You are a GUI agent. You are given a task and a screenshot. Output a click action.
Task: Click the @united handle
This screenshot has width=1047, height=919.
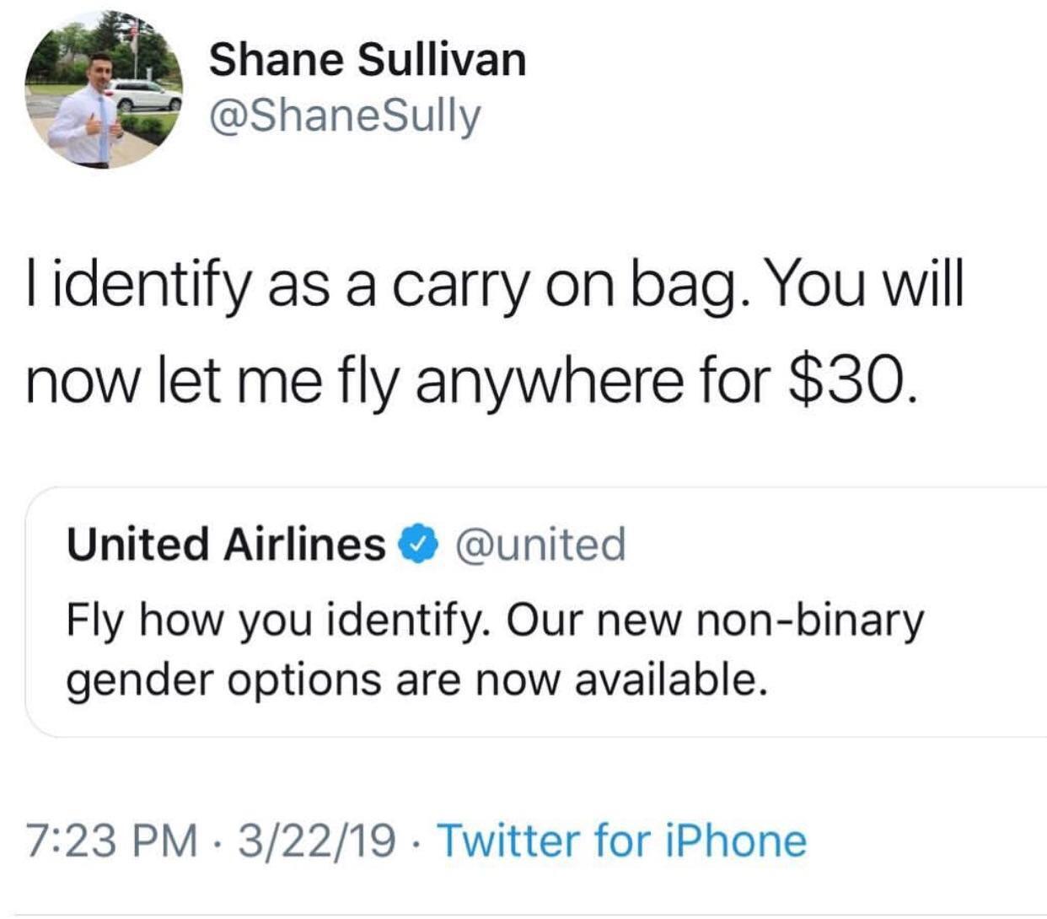coord(540,544)
